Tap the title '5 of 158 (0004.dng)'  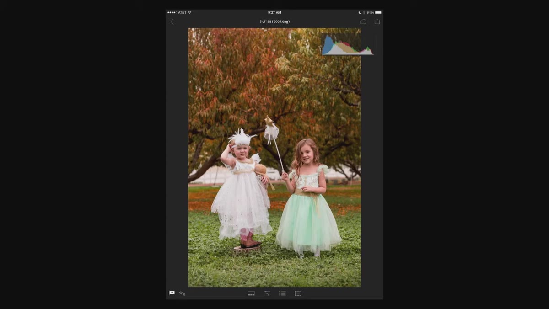274,21
